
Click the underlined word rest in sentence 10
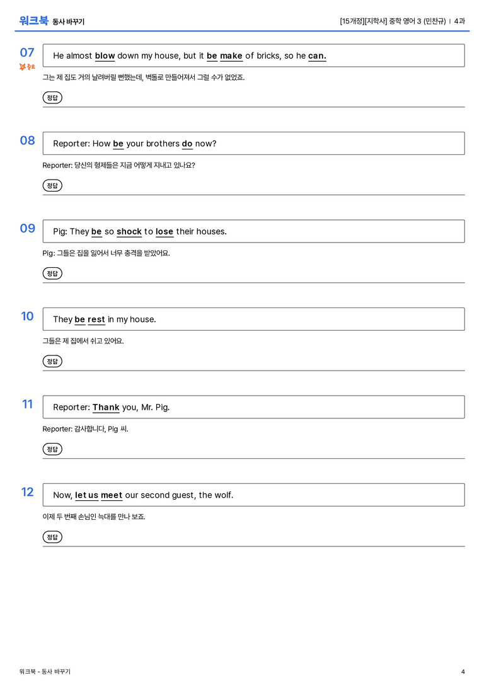coord(96,319)
